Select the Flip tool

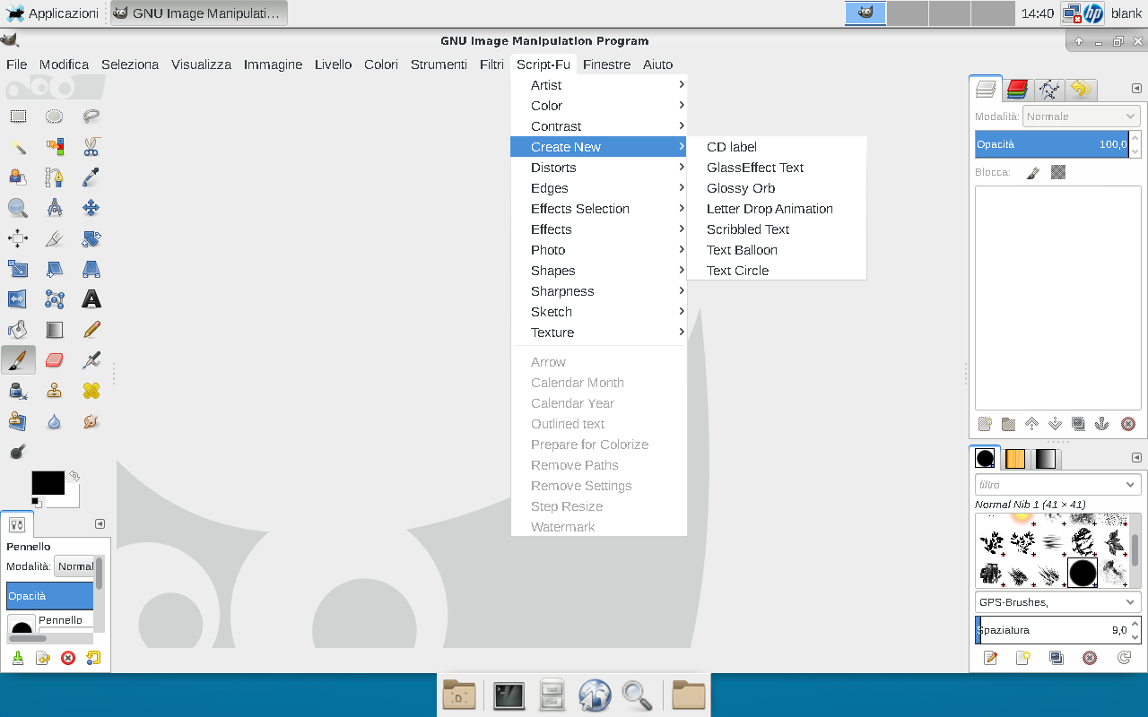click(18, 299)
